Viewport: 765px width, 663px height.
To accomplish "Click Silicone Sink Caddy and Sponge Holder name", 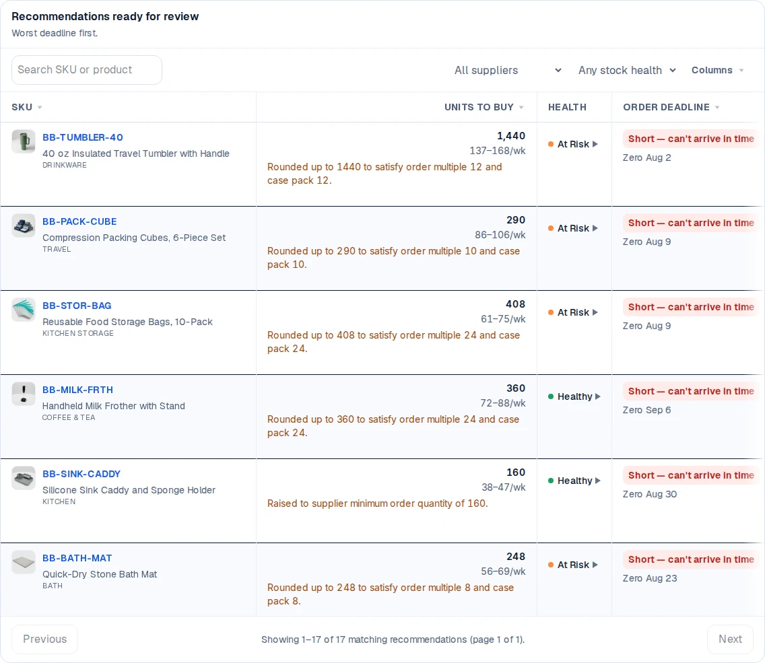I will (129, 490).
